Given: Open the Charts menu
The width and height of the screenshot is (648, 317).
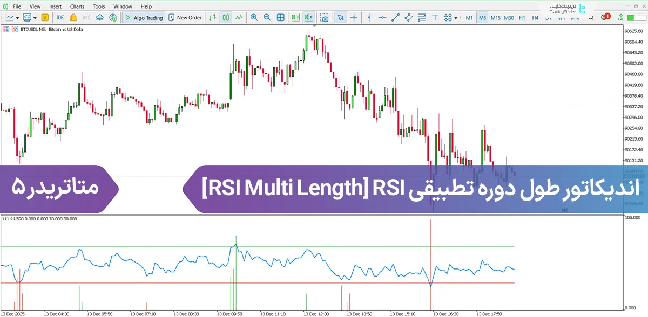Looking at the screenshot, I should point(77,6).
